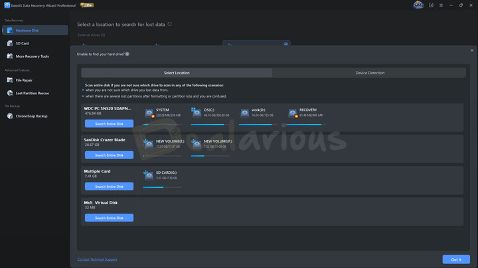Open Hardware Disk in the sidebar
478x268 pixels.
coord(35,31)
